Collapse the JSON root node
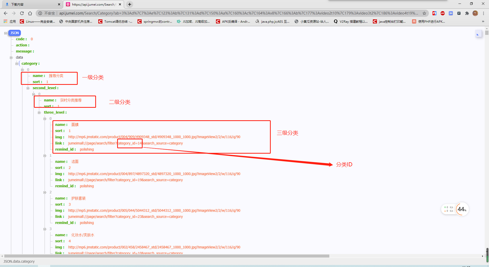Screen dimensions: 489x267 6,33
